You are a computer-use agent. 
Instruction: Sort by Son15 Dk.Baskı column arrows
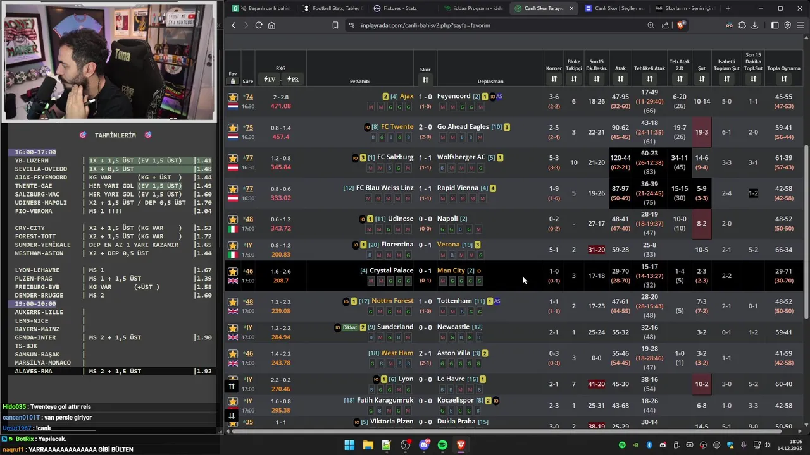click(597, 79)
